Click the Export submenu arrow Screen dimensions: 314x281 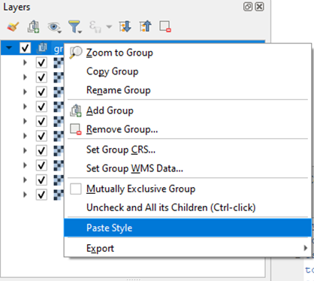coord(305,248)
